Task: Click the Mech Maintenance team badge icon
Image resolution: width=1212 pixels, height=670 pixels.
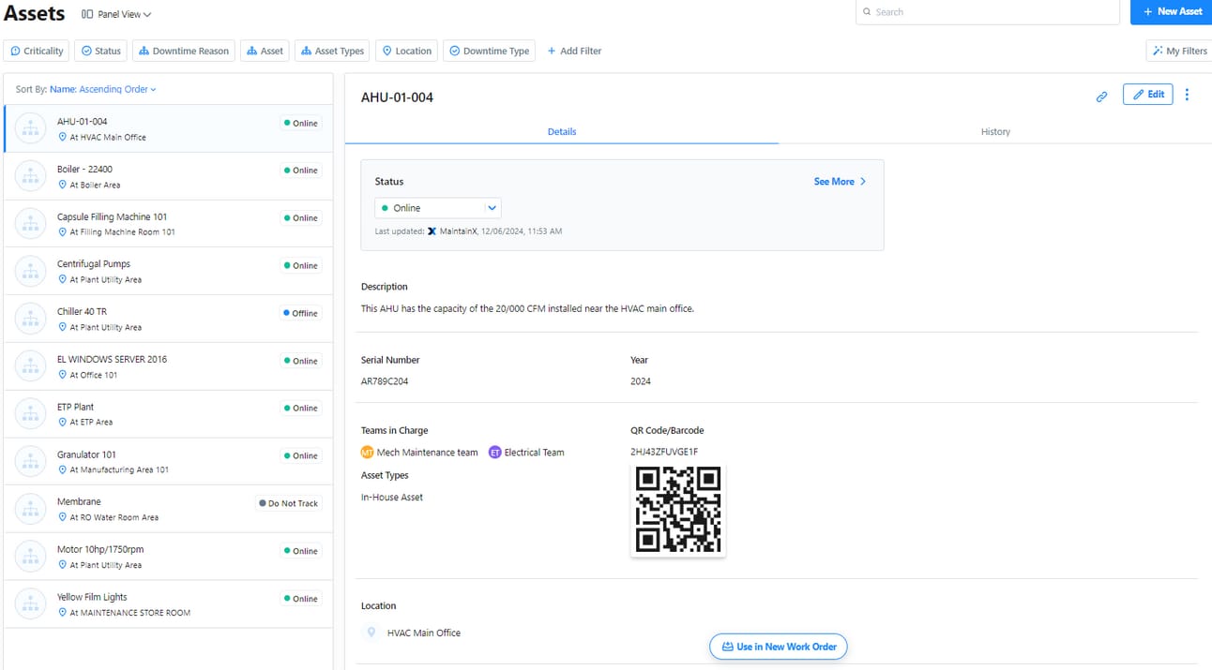Action: pos(368,453)
